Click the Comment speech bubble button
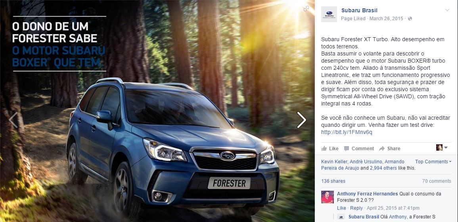The height and width of the screenshot is (222, 458). (x=359, y=148)
